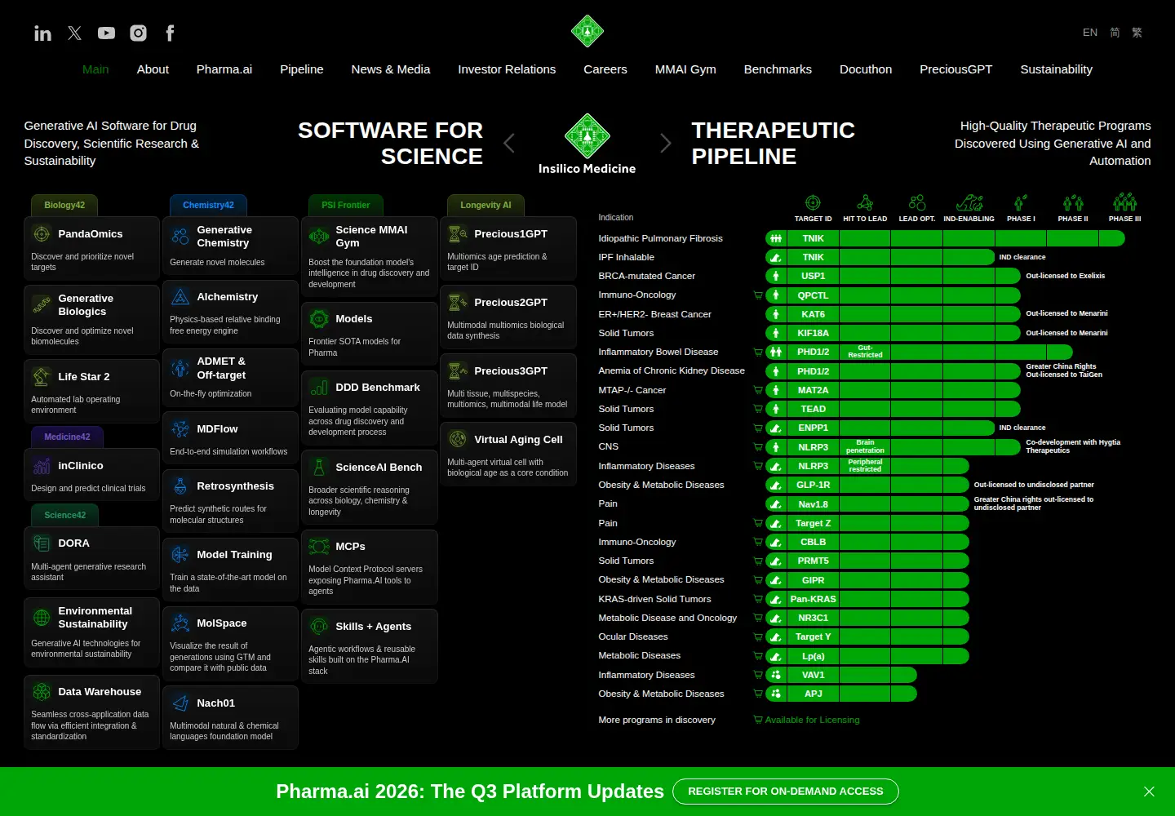Click the Virtual Aging Cell icon

point(458,440)
